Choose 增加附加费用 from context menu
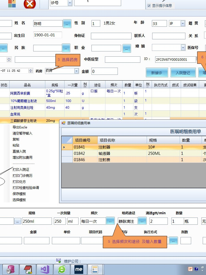206x275 pixels. click(x=23, y=157)
